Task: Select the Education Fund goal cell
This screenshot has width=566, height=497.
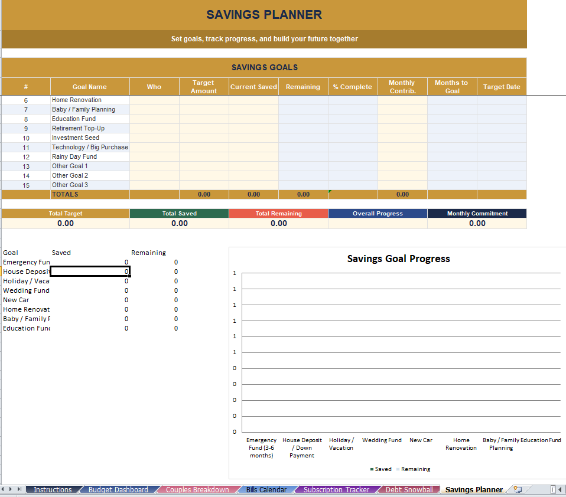Action: click(x=90, y=119)
